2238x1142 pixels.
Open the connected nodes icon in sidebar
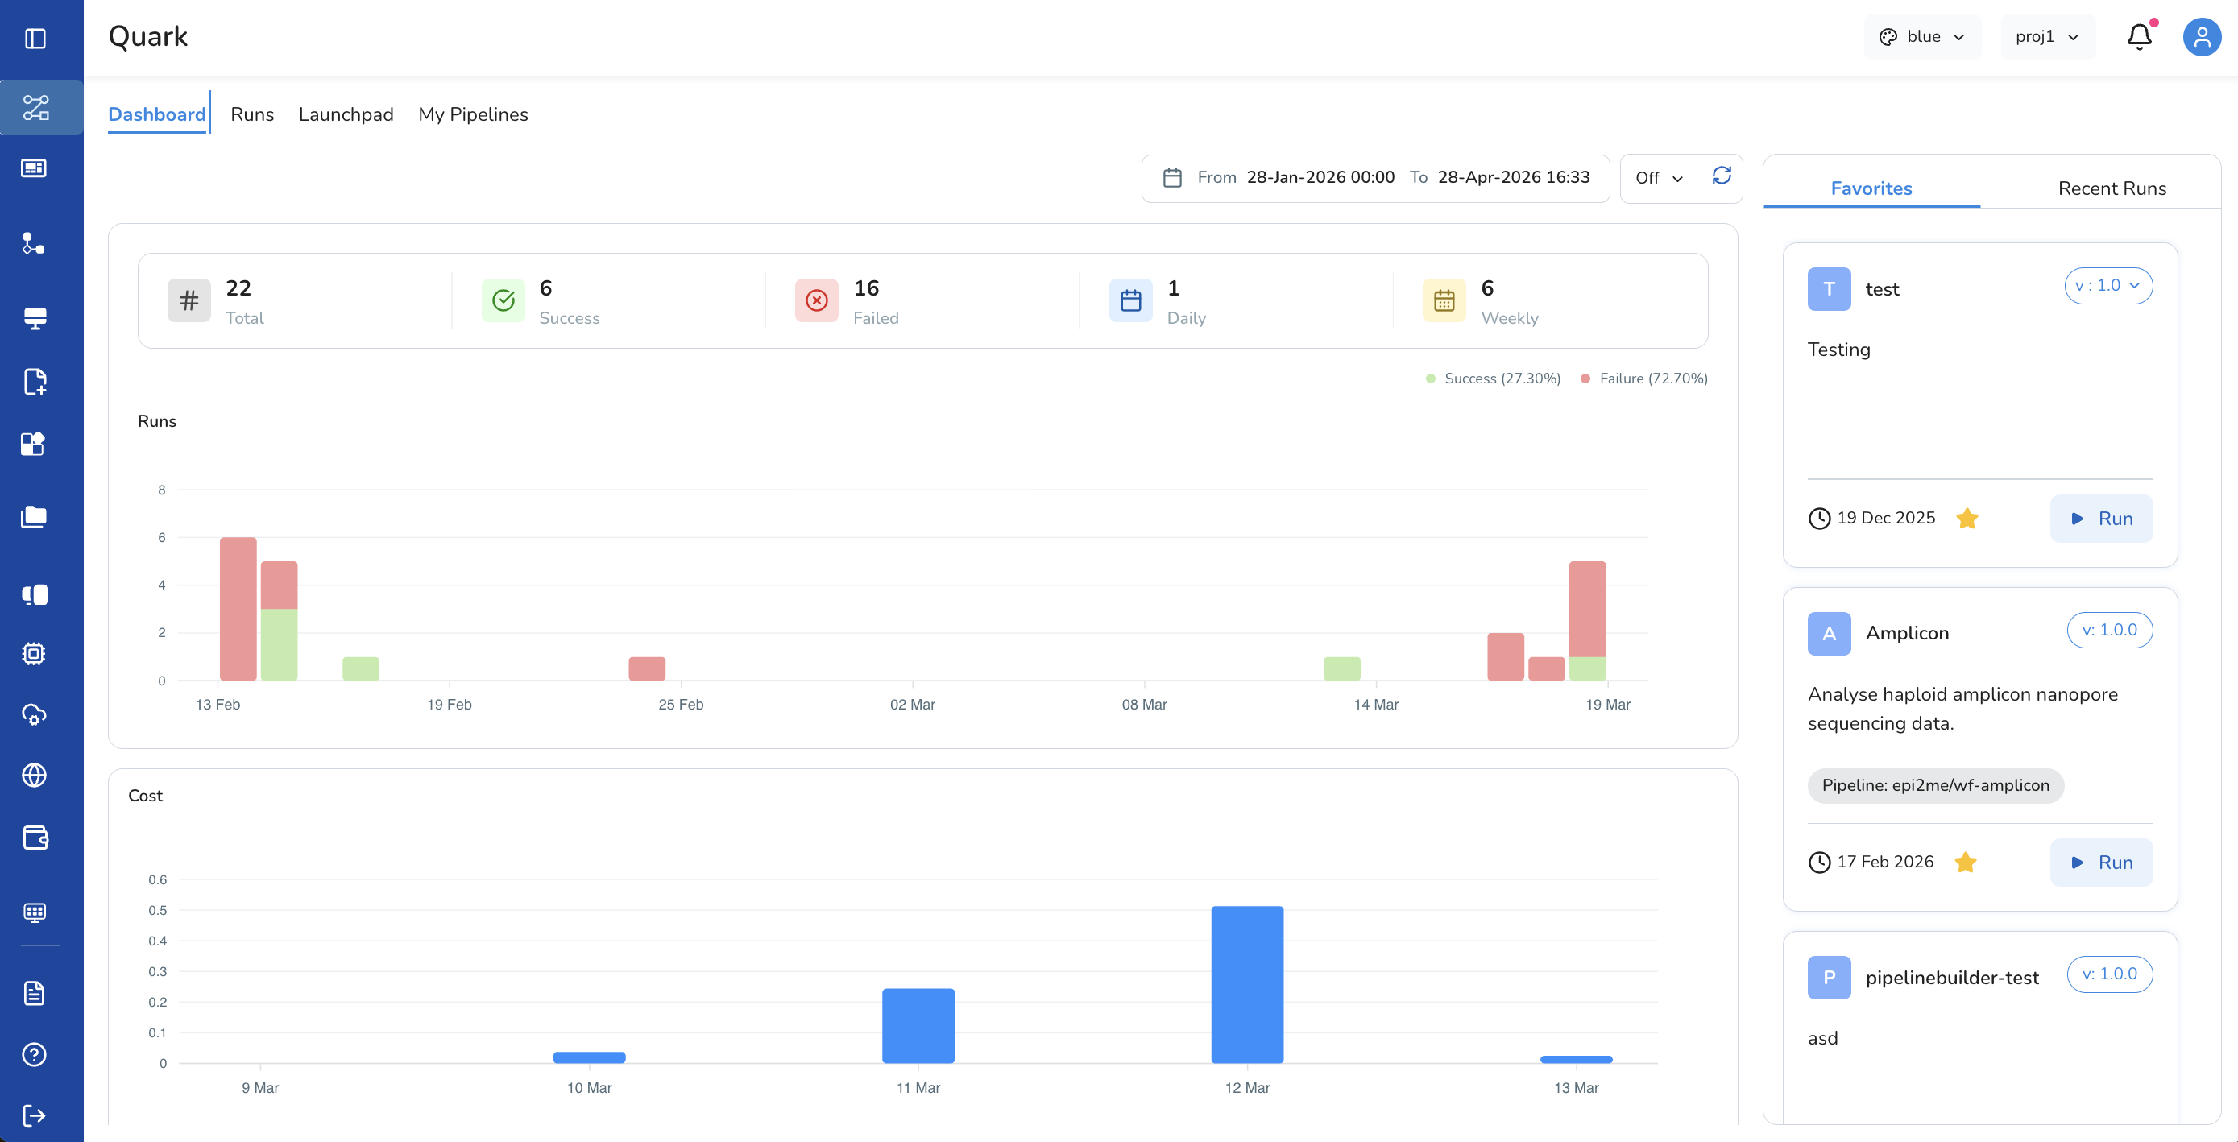pyautogui.click(x=34, y=243)
